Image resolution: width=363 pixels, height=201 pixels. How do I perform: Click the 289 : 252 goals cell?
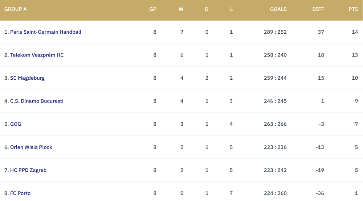[x=275, y=32]
